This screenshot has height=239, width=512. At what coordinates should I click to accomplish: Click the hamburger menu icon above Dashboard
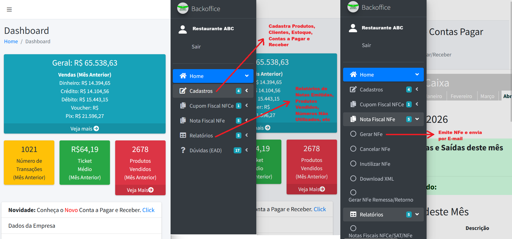point(9,10)
